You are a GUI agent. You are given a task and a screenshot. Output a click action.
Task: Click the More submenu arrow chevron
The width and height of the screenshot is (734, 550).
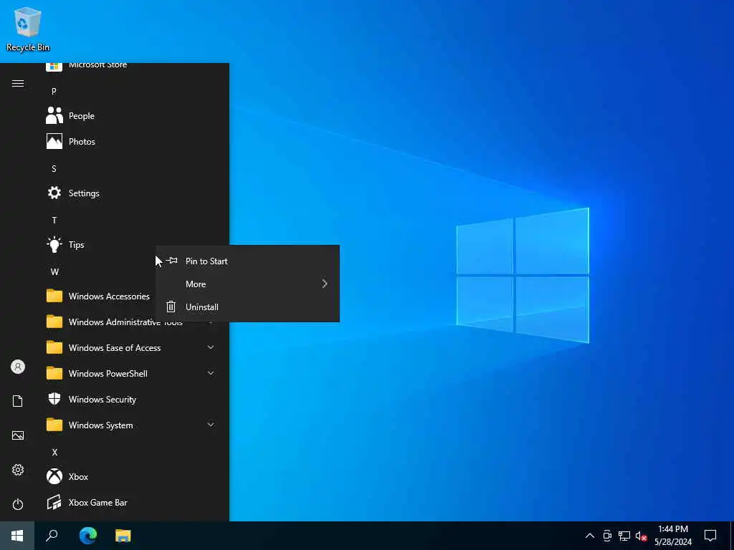coord(325,284)
